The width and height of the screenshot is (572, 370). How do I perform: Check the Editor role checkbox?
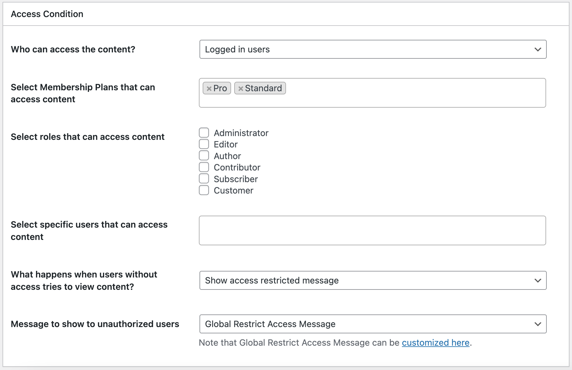coord(204,144)
